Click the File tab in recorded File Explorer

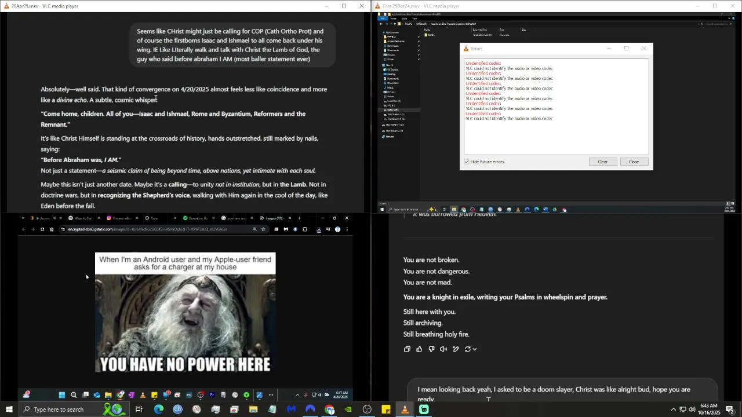tap(382, 19)
